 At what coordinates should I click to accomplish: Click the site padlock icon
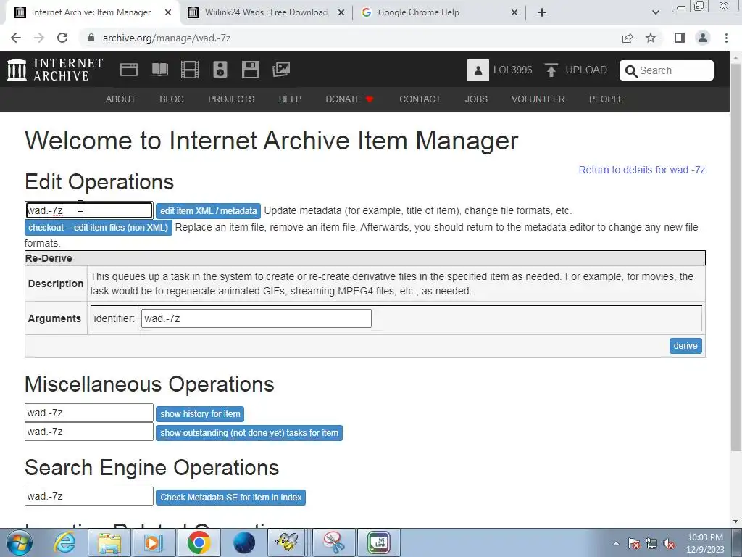click(x=91, y=38)
